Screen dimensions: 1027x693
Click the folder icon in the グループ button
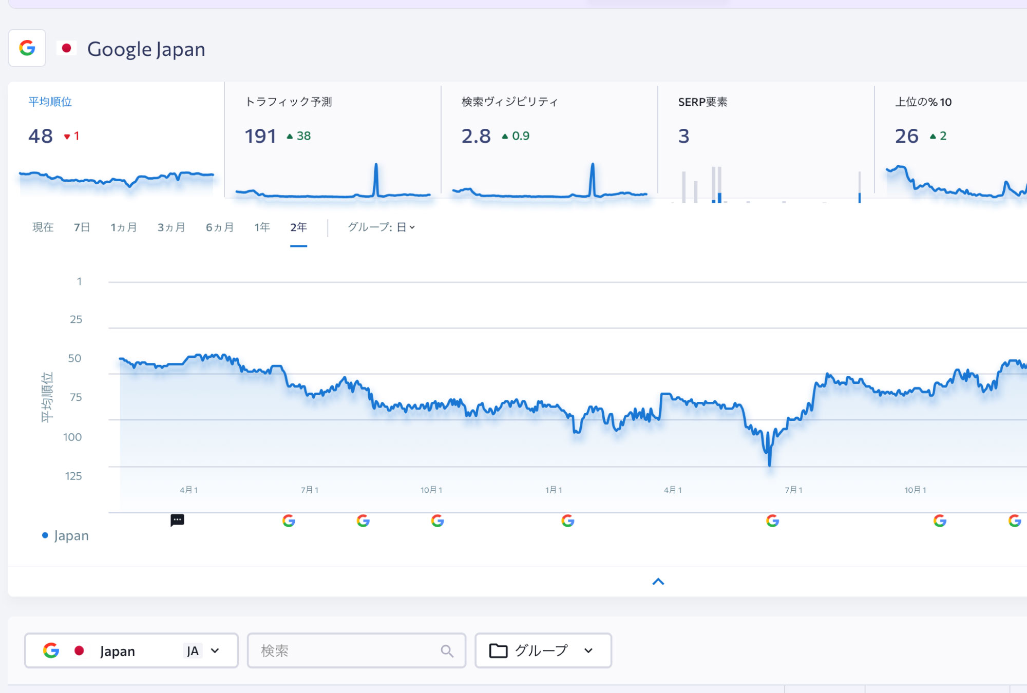(x=498, y=650)
